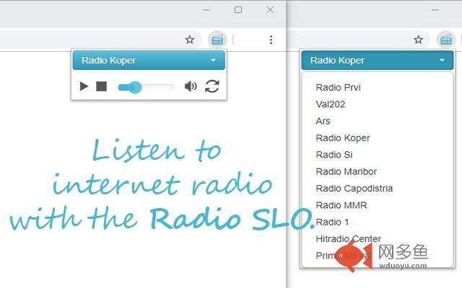Pick Radio Koper in the list
Screen dimensions: 462x288
343,138
